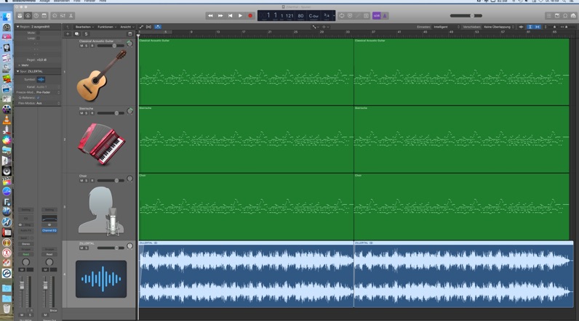Click the Fast Forward transport button
579x321 pixels.
[220, 16]
